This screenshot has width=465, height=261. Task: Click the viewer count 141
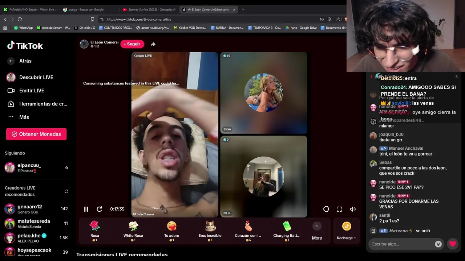[95, 46]
